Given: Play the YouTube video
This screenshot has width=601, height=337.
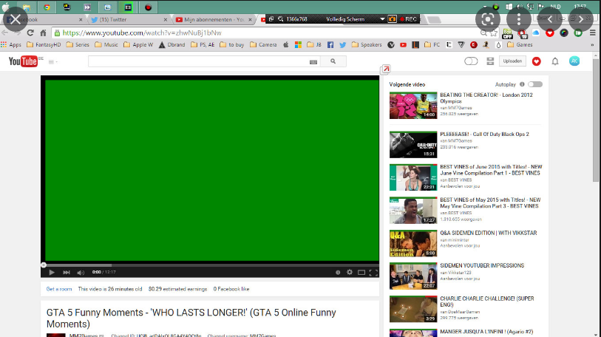Looking at the screenshot, I should 52,272.
